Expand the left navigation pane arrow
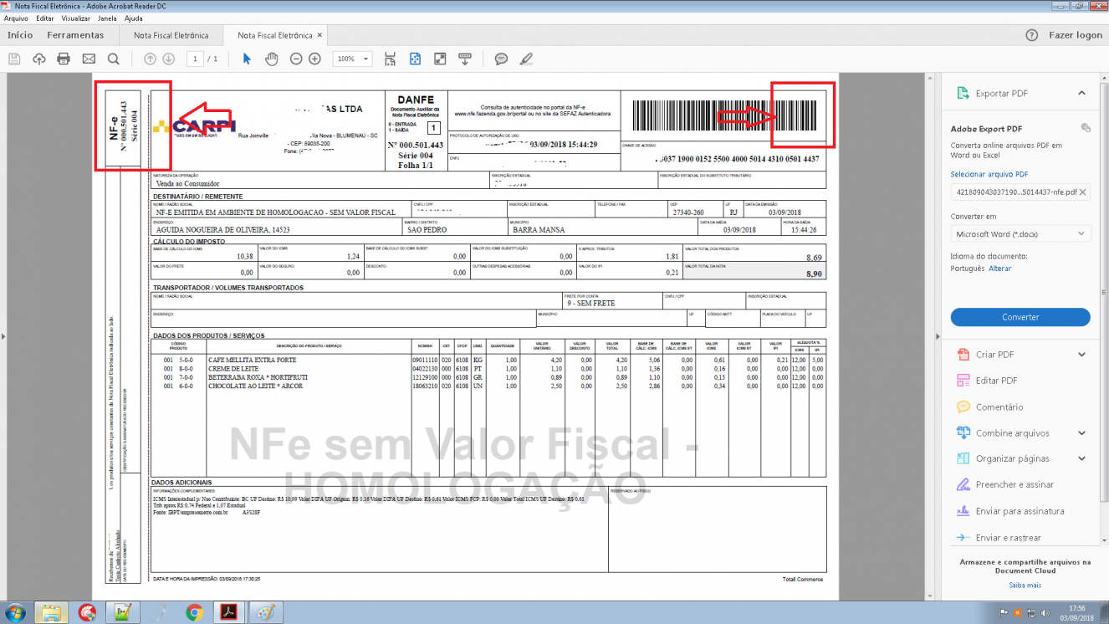 pos(3,336)
